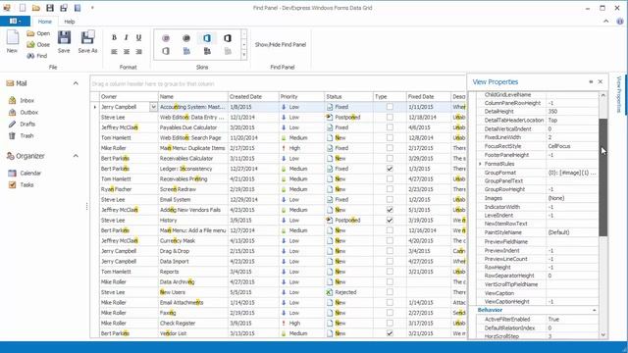This screenshot has height=353, width=628.
Task: Click quick access open folder icon
Action: click(x=36, y=8)
